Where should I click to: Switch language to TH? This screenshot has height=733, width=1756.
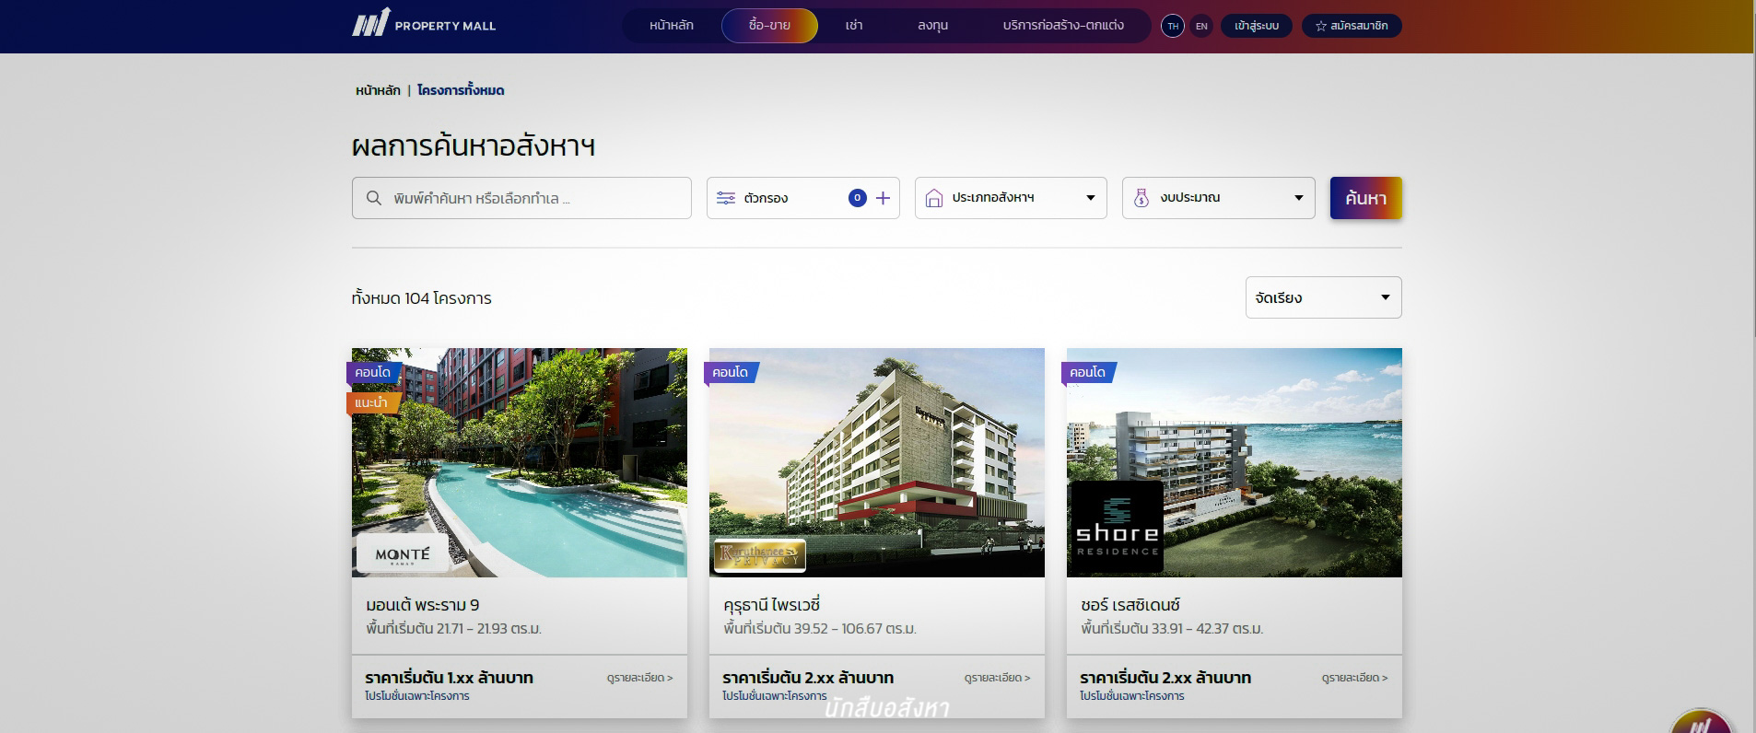1173,26
